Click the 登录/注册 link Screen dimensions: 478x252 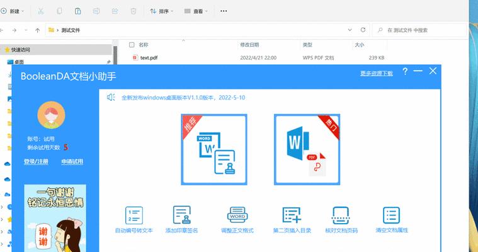pos(36,161)
